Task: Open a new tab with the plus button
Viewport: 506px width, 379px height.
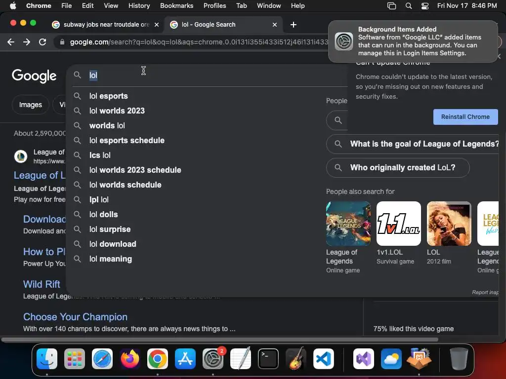Action: coord(294,25)
